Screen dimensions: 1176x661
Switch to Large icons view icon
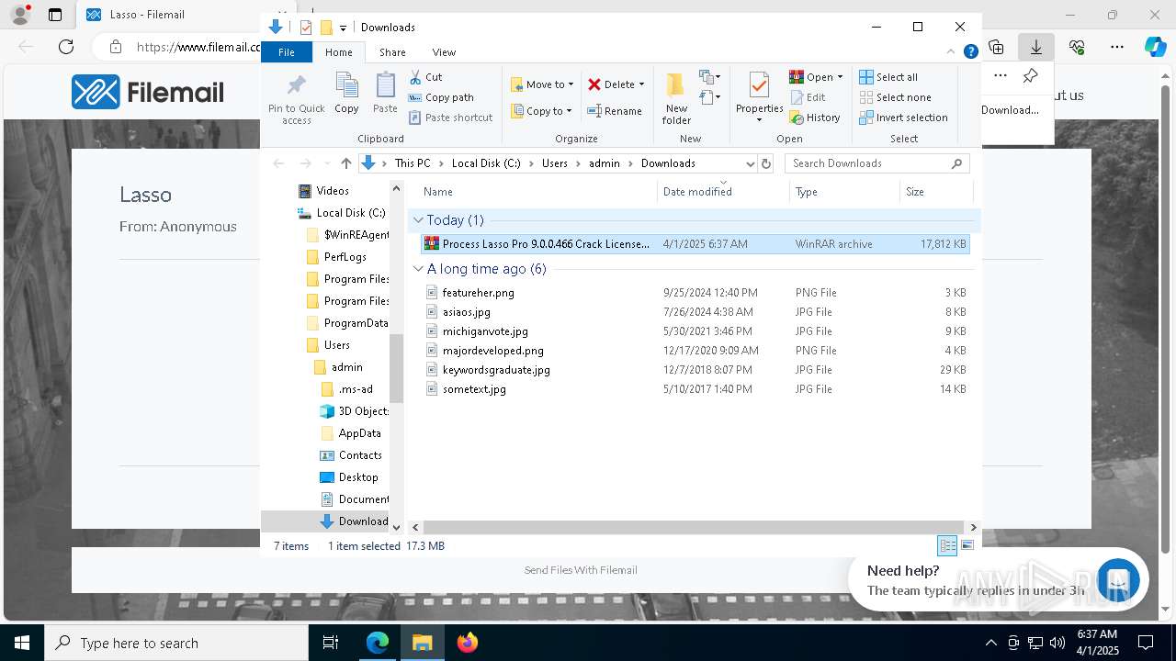pyautogui.click(x=967, y=545)
